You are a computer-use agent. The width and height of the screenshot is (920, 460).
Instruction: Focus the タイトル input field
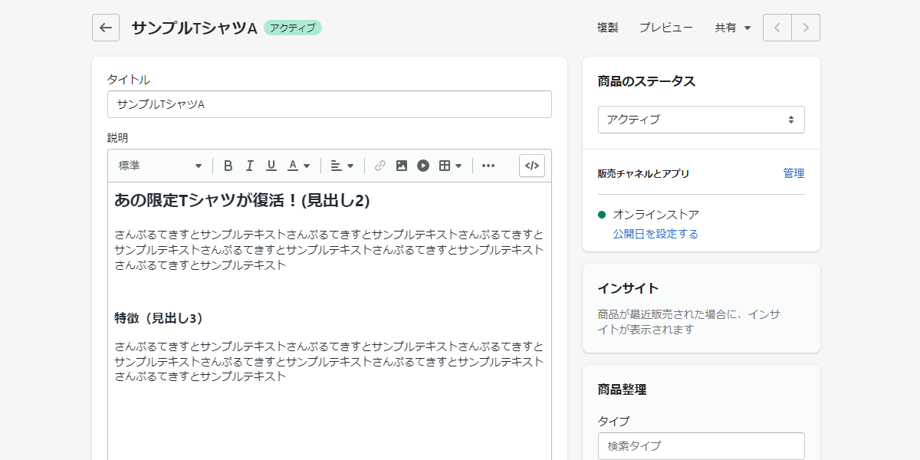330,104
